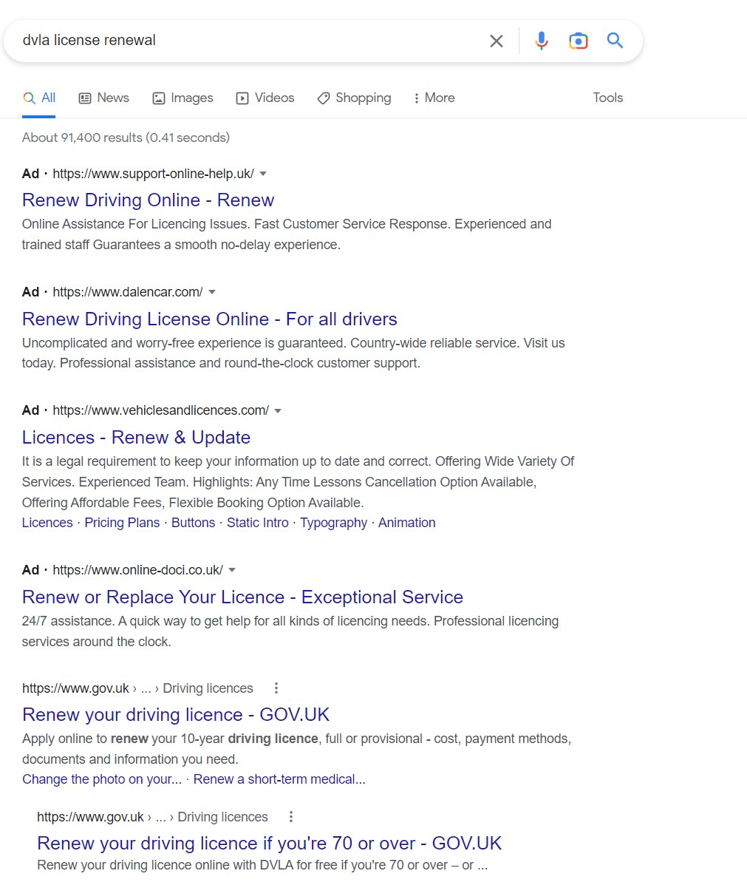Switch to the Images tab

pyautogui.click(x=183, y=98)
